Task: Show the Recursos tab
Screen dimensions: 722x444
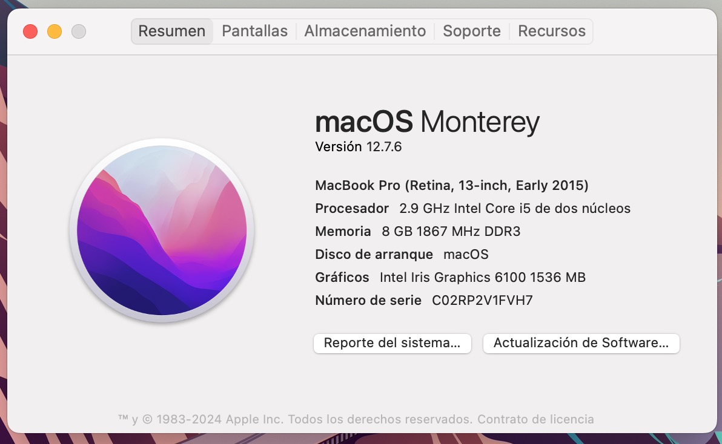Action: pyautogui.click(x=552, y=31)
